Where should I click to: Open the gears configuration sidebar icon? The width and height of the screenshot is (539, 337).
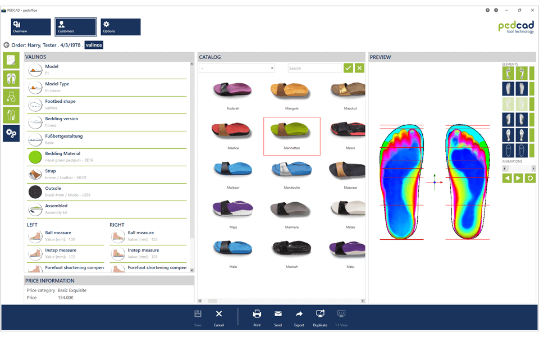pyautogui.click(x=11, y=133)
